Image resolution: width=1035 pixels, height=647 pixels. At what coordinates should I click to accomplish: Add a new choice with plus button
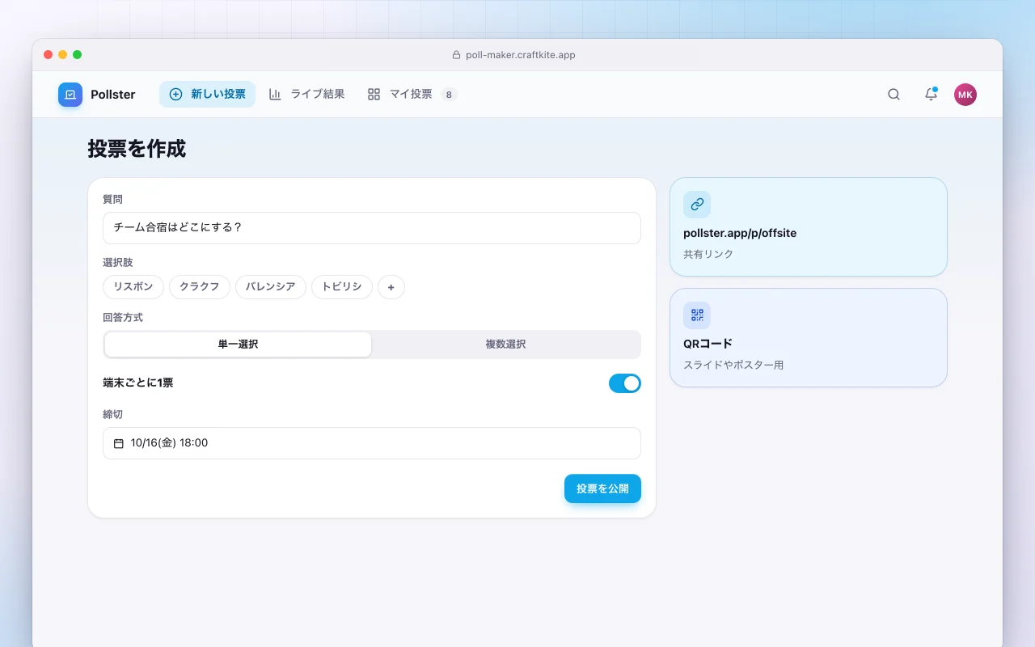(391, 287)
